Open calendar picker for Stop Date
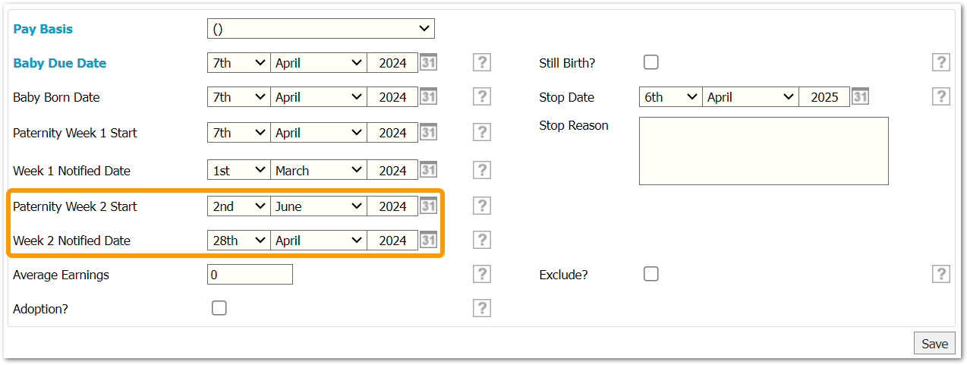 [860, 97]
